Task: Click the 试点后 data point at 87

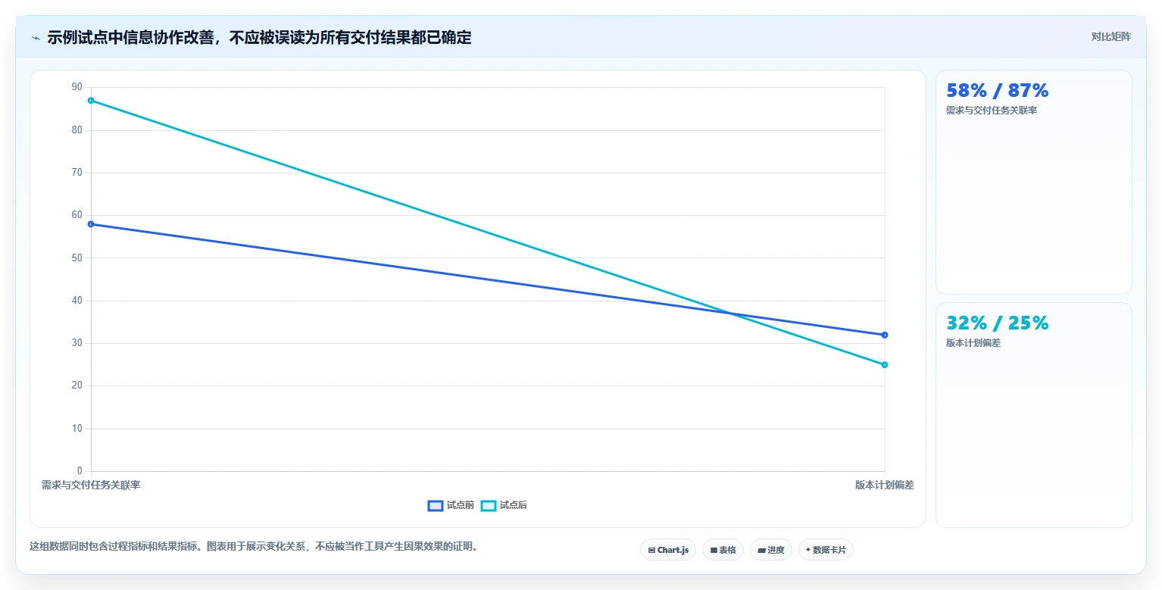Action: point(91,101)
